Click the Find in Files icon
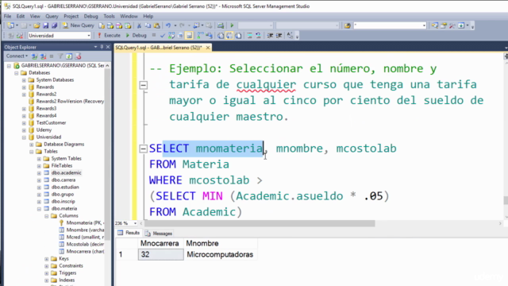This screenshot has height=286, width=508. pos(348,25)
